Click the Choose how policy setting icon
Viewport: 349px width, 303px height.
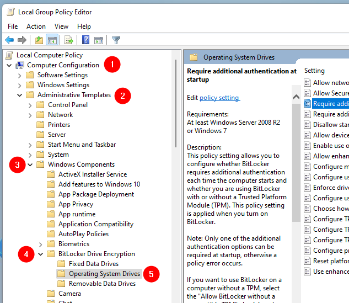click(x=307, y=209)
